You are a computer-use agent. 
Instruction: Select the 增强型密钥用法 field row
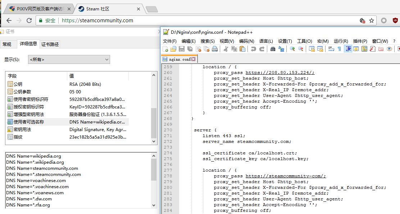click(68, 115)
